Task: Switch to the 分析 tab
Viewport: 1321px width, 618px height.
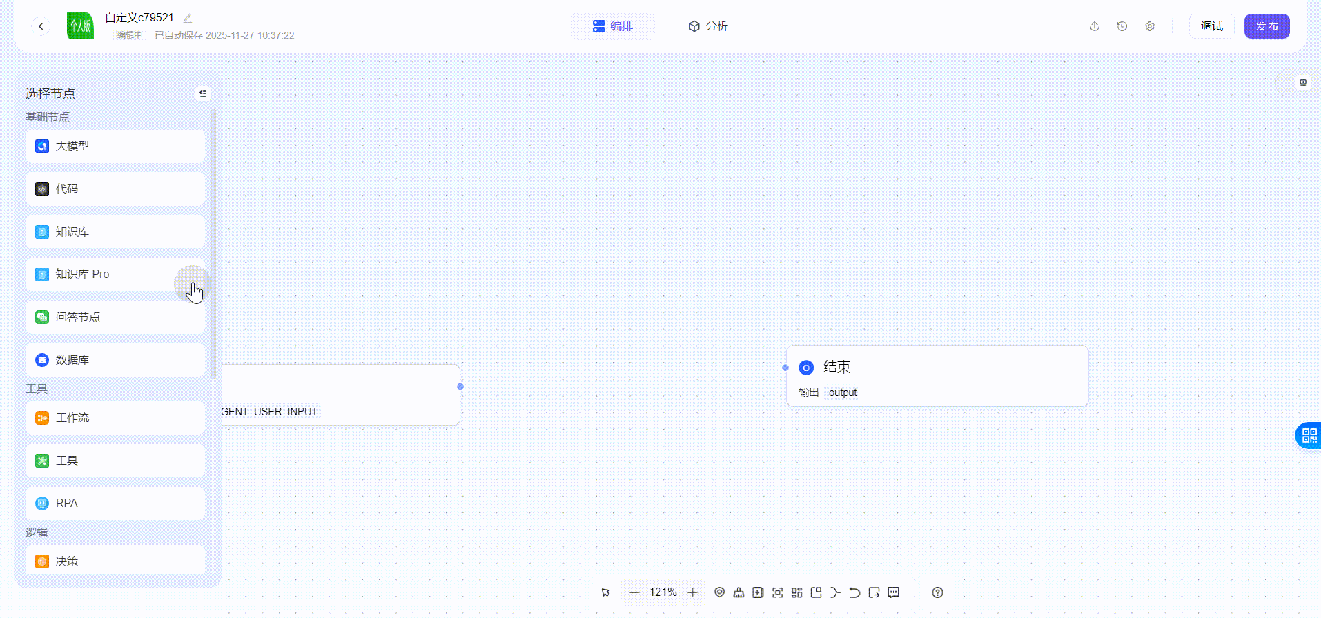Action: point(708,26)
